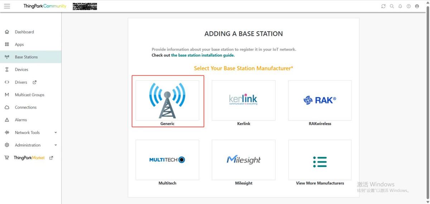Viewport: 430px width, 204px height.
Task: Click external-link icon beside ThingPark Market
Action: coord(51,158)
